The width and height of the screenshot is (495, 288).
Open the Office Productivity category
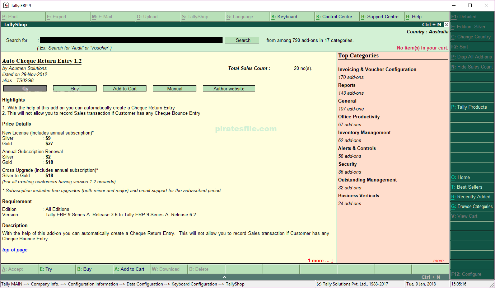pos(359,117)
